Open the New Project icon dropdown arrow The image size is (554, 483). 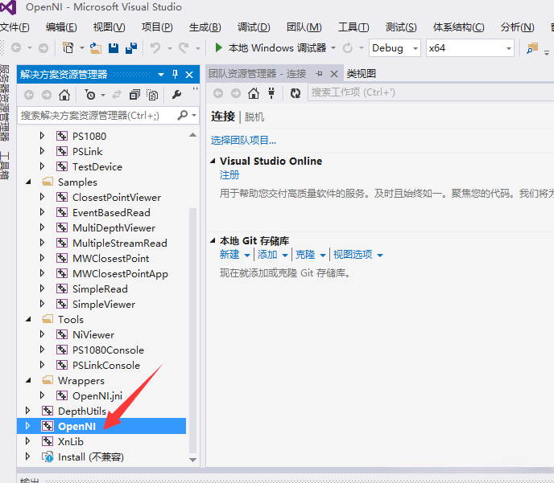(82, 48)
